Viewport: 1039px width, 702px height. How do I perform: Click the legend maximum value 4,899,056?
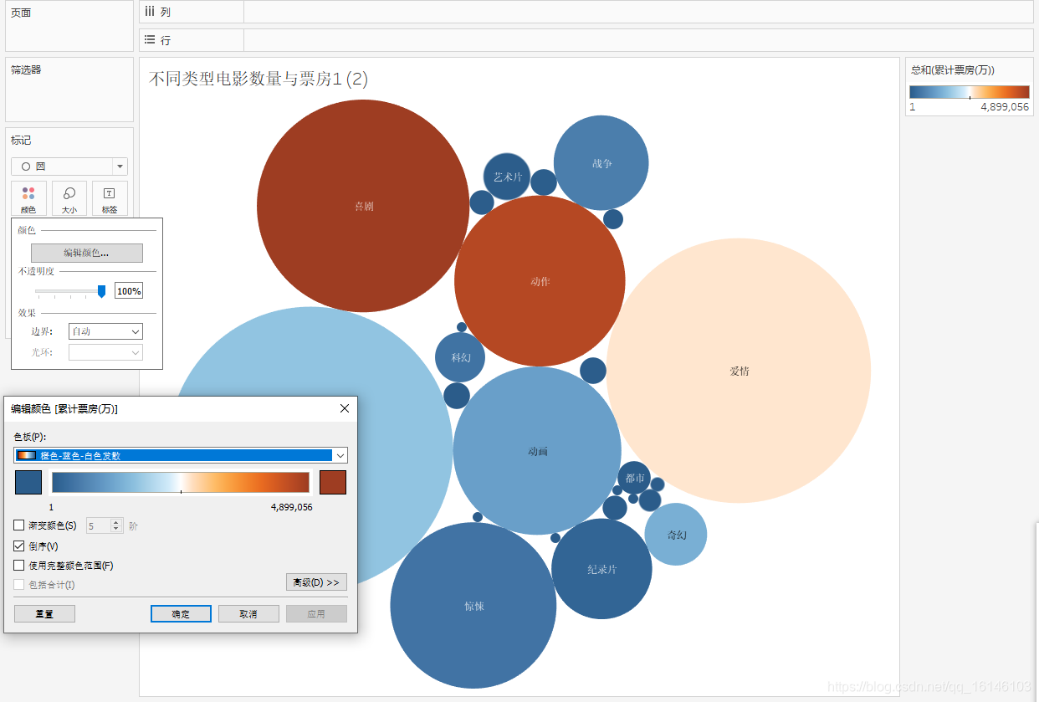tap(1005, 107)
